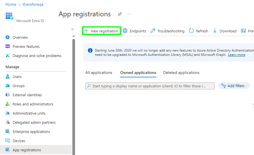The height and width of the screenshot is (155, 254).
Task: Go to the Home breadcrumb link
Action: pos(11,4)
